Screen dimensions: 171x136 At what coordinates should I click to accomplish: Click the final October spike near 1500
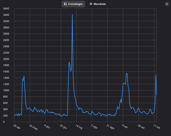coord(156,75)
